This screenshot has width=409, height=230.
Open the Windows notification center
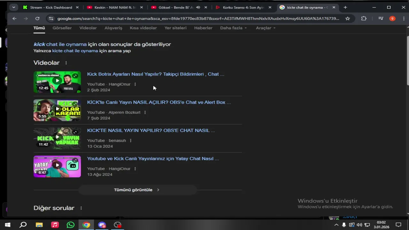pyautogui.click(x=398, y=225)
